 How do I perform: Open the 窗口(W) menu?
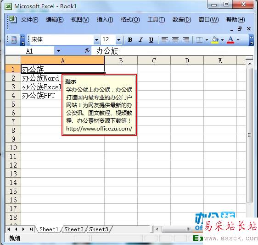(208, 20)
